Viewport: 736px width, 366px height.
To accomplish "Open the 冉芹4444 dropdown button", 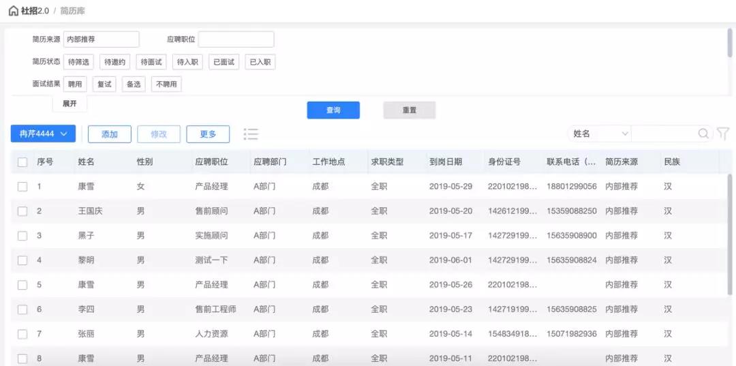I will 43,134.
